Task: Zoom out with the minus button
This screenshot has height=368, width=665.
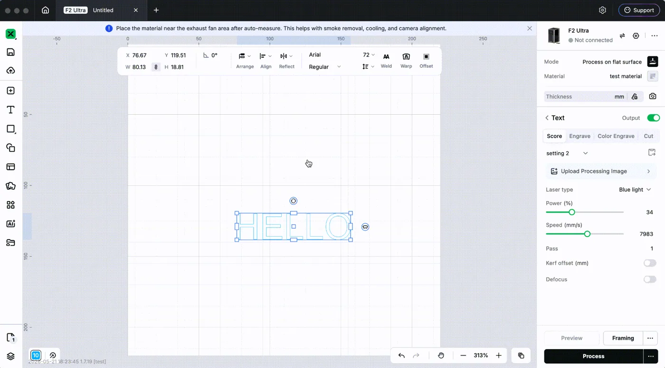Action: (463, 356)
